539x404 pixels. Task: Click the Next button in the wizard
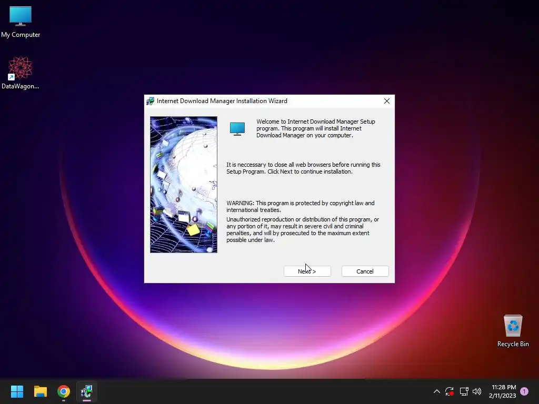(307, 271)
